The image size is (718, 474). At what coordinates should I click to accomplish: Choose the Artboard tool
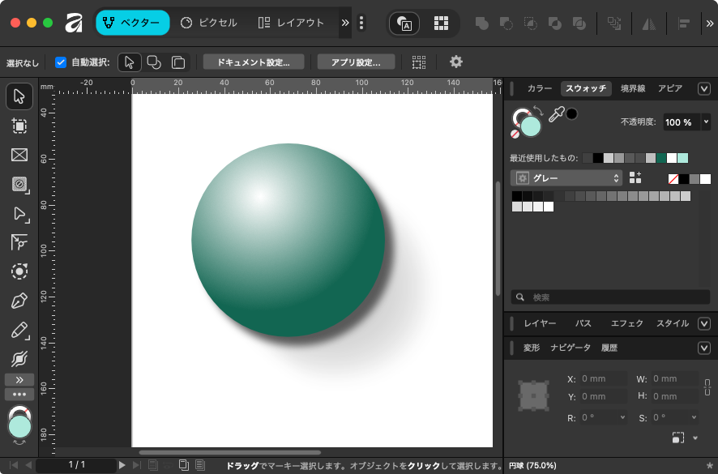19,126
